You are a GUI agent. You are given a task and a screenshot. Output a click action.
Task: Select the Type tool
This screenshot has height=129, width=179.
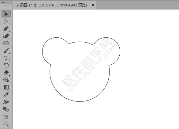coord(6,58)
